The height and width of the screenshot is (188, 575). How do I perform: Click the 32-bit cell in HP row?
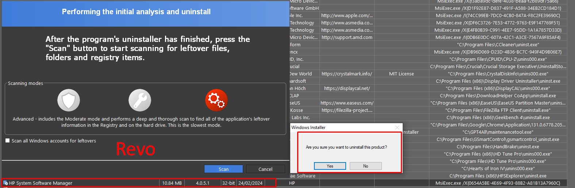[229, 183]
